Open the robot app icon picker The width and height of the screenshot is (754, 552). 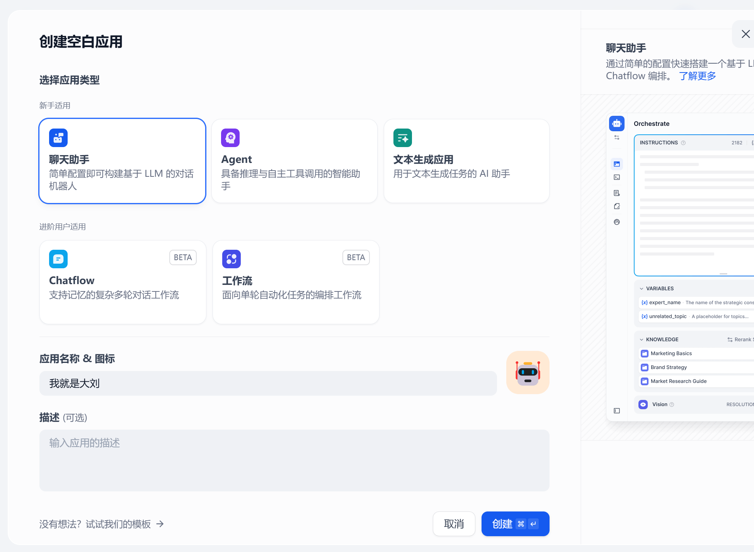pyautogui.click(x=528, y=373)
